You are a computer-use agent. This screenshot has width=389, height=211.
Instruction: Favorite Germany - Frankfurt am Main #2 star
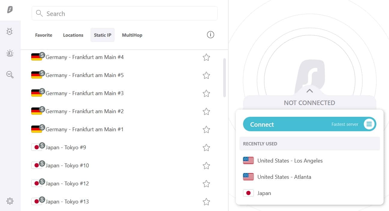[x=206, y=111]
